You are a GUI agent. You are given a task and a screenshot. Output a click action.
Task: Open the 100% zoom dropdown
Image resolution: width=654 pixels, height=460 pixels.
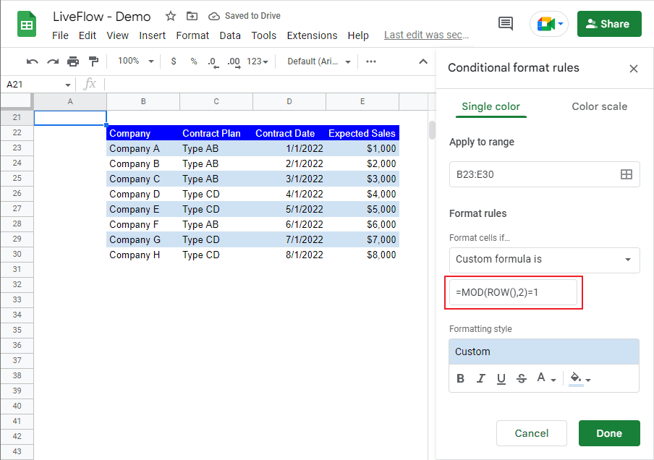[135, 61]
